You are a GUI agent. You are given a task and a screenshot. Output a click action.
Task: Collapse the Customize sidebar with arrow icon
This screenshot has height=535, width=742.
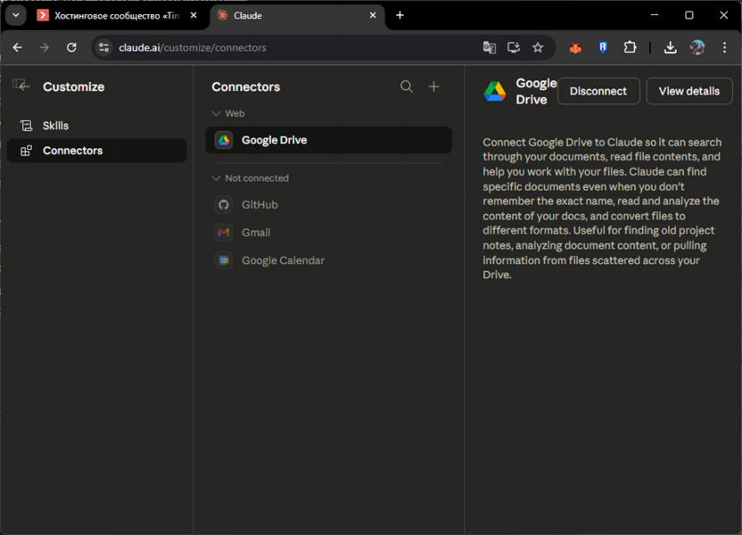point(21,86)
